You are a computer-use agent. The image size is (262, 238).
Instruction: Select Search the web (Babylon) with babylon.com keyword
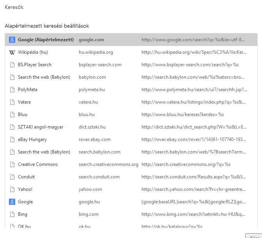click(44, 77)
